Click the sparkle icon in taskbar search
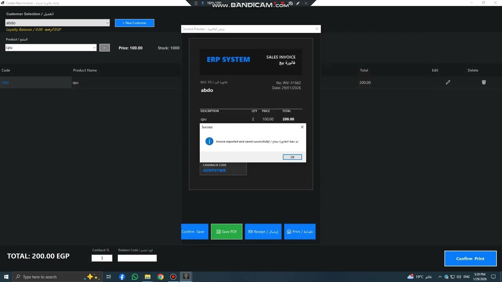 coord(91,277)
